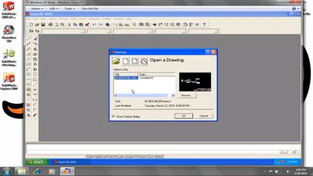Viewport: 313px width, 176px height.
Task: Select the Rotate modify tool
Action: [35, 69]
